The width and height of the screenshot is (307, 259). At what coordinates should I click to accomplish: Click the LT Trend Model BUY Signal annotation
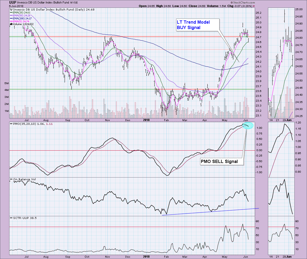coord(197,25)
